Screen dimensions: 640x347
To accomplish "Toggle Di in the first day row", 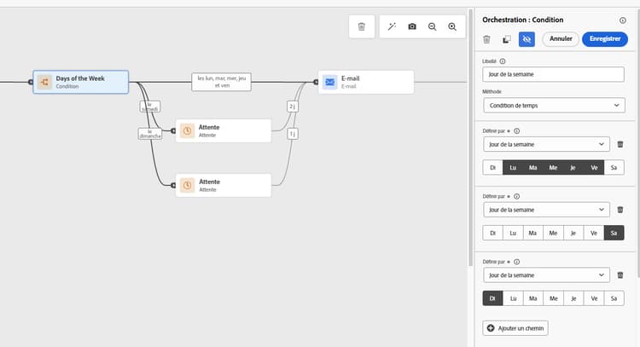I will (492, 168).
